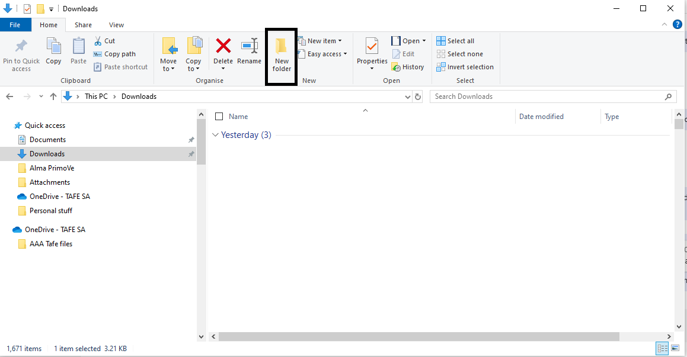Open the File menu
The height and width of the screenshot is (357, 687).
tap(15, 25)
